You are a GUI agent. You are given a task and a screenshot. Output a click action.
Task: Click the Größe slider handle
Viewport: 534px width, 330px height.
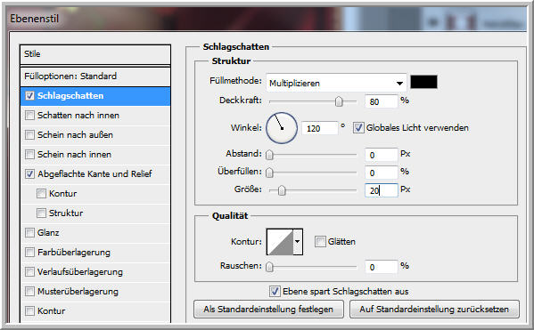[282, 190]
